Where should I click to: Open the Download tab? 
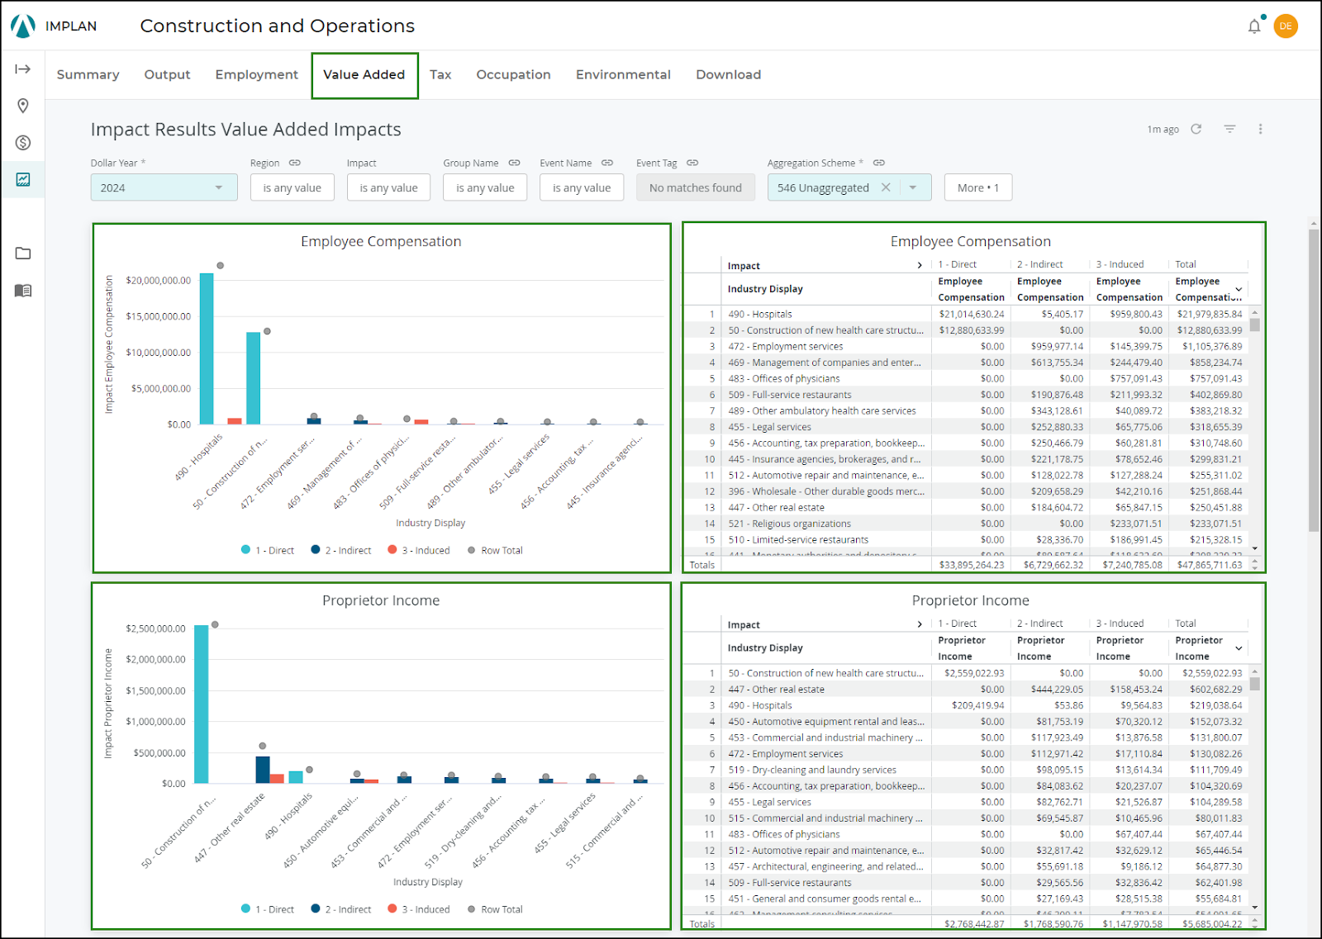pyautogui.click(x=728, y=74)
